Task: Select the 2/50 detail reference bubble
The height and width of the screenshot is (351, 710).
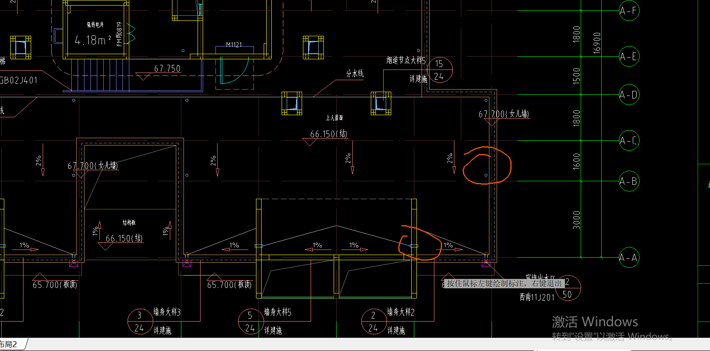Action: 568,288
